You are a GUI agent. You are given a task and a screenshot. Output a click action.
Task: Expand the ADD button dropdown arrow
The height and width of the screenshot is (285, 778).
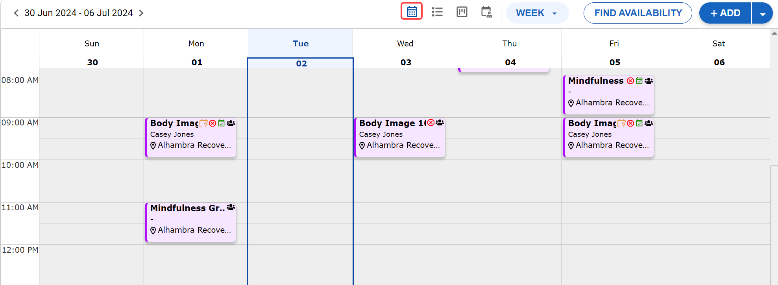(763, 13)
